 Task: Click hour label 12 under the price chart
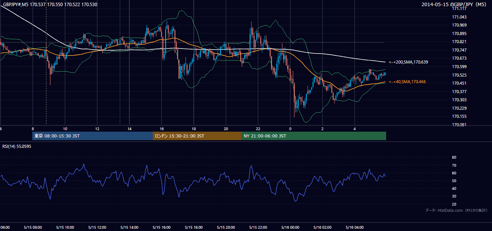97,129
